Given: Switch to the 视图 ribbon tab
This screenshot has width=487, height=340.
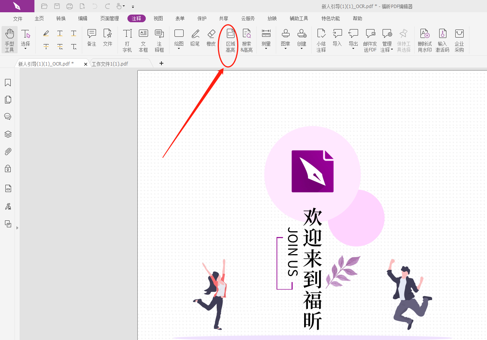Looking at the screenshot, I should click(158, 18).
